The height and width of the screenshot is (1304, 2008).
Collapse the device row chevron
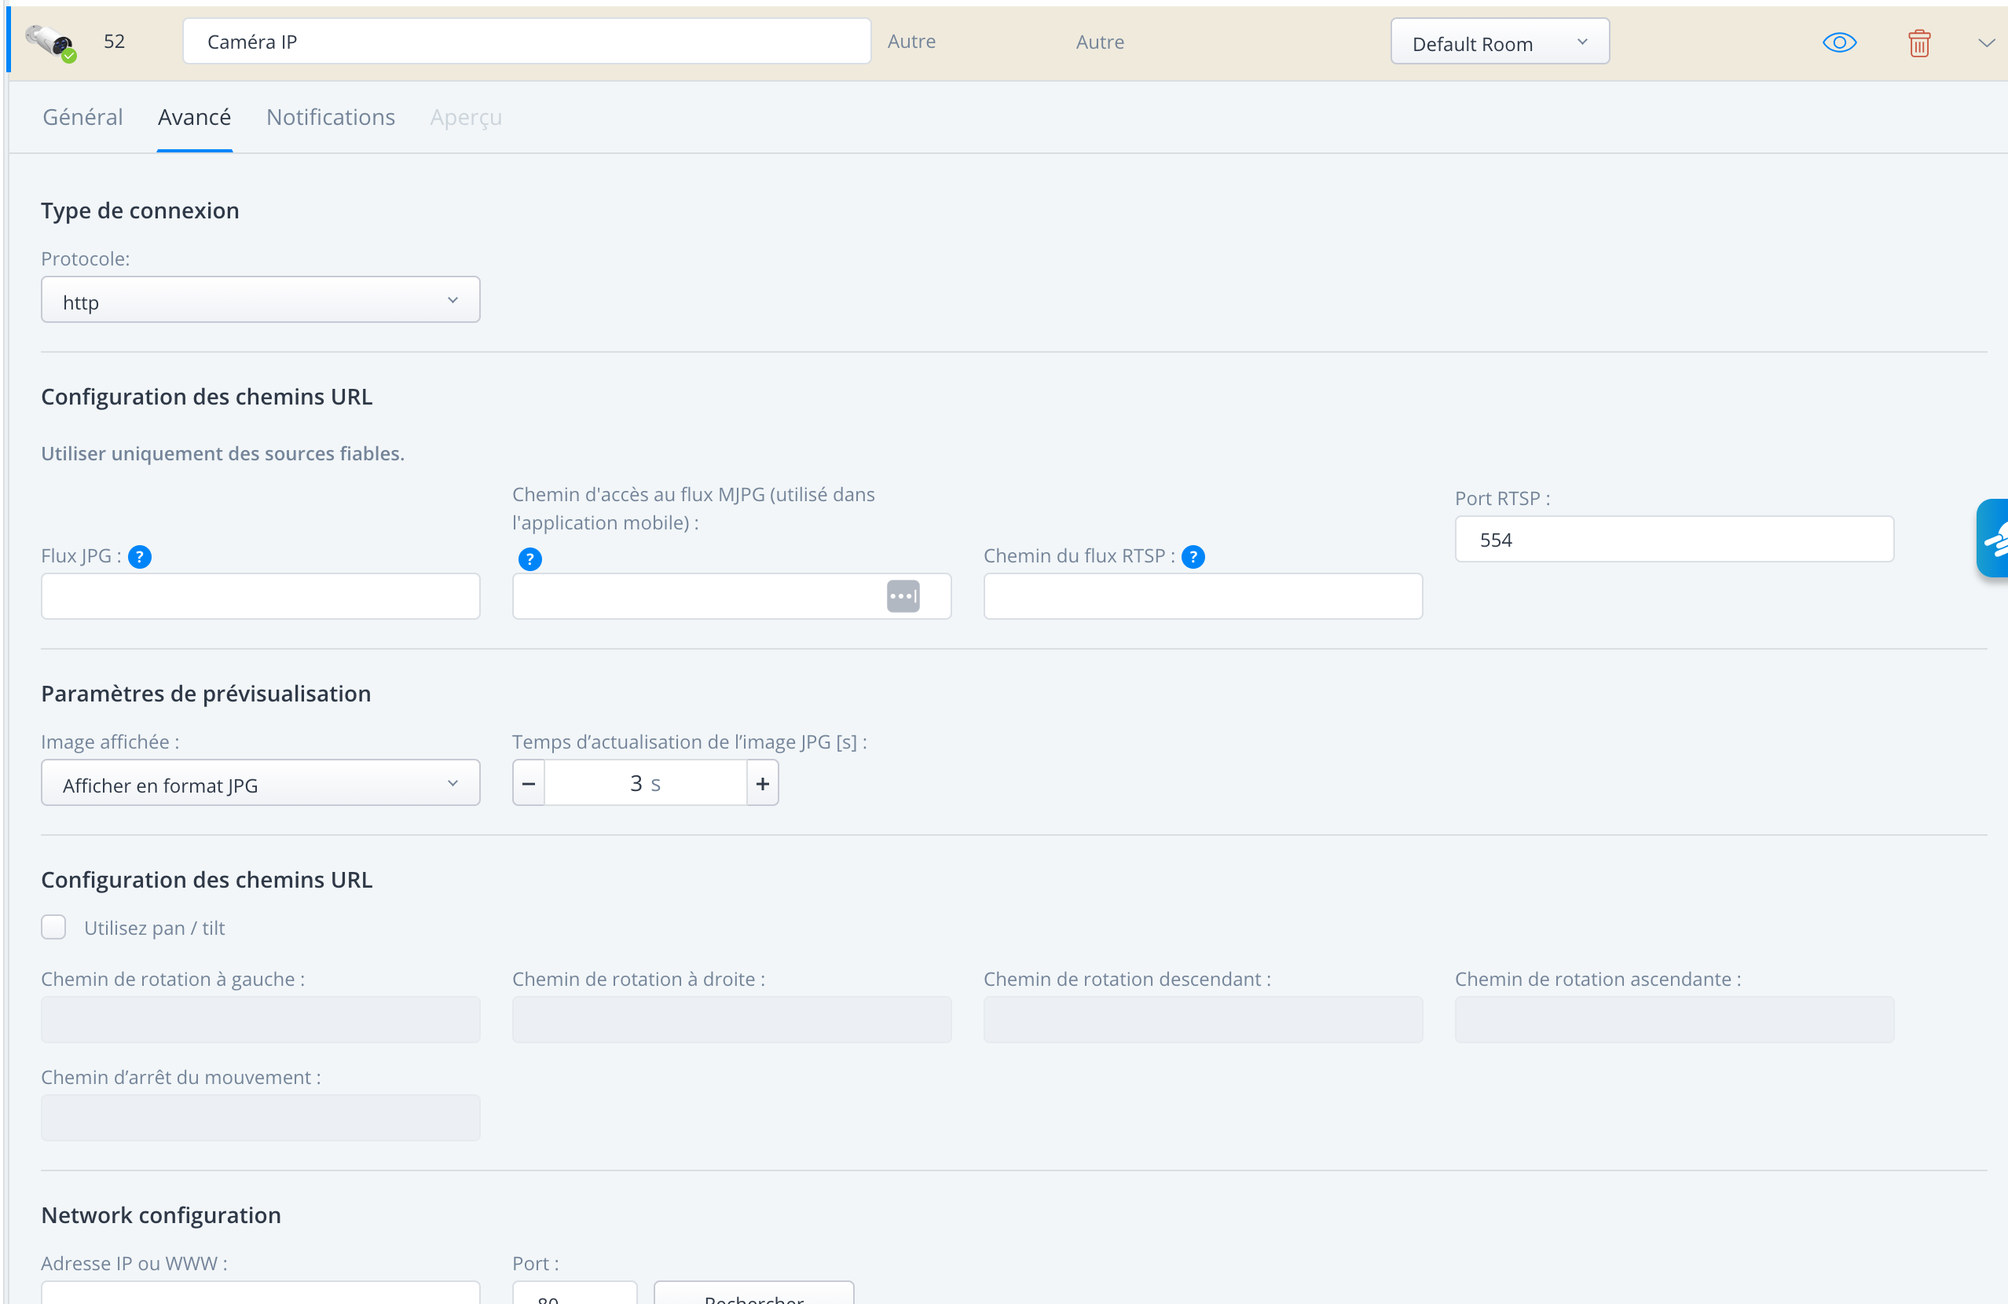(x=1986, y=43)
